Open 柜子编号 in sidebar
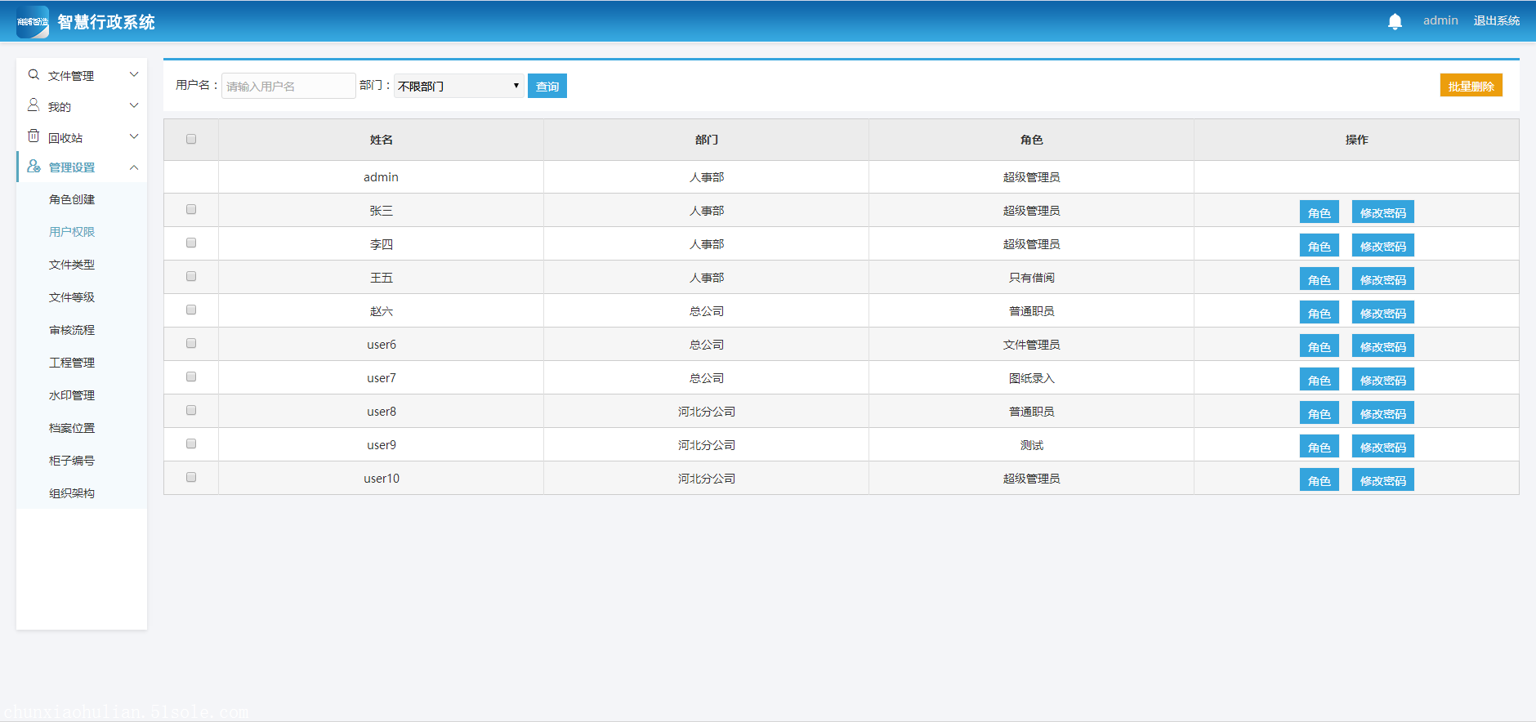1536x722 pixels. pos(72,461)
